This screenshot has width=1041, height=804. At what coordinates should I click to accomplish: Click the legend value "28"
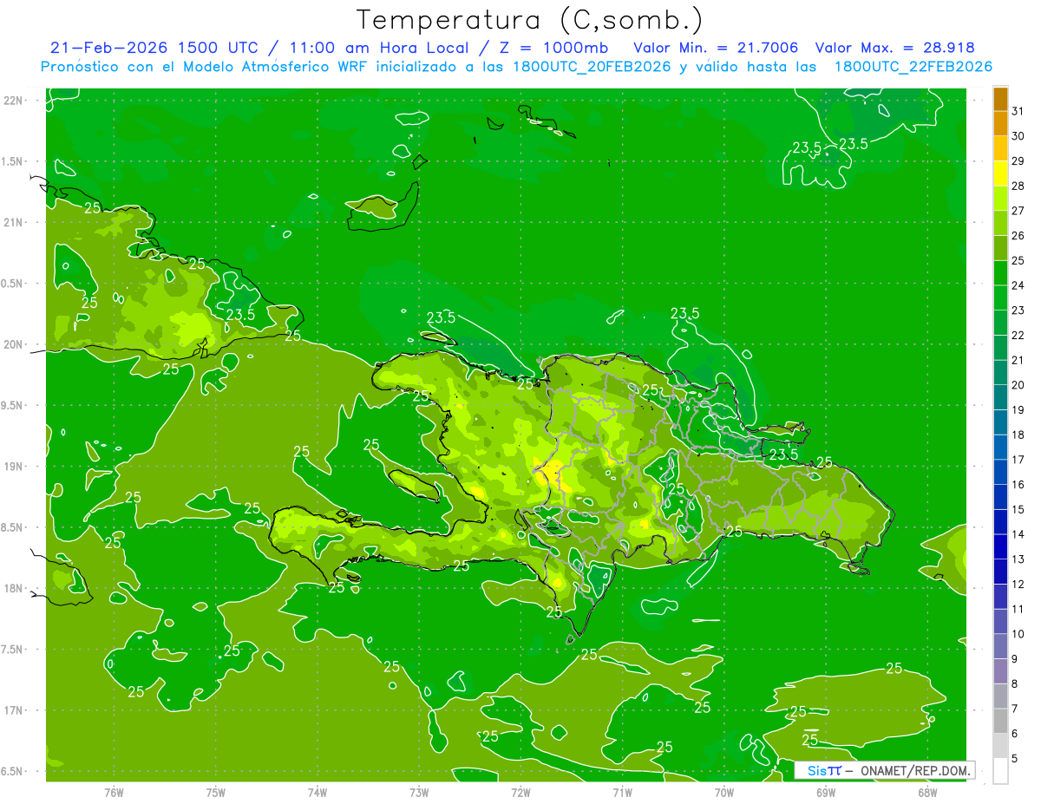click(x=1018, y=186)
